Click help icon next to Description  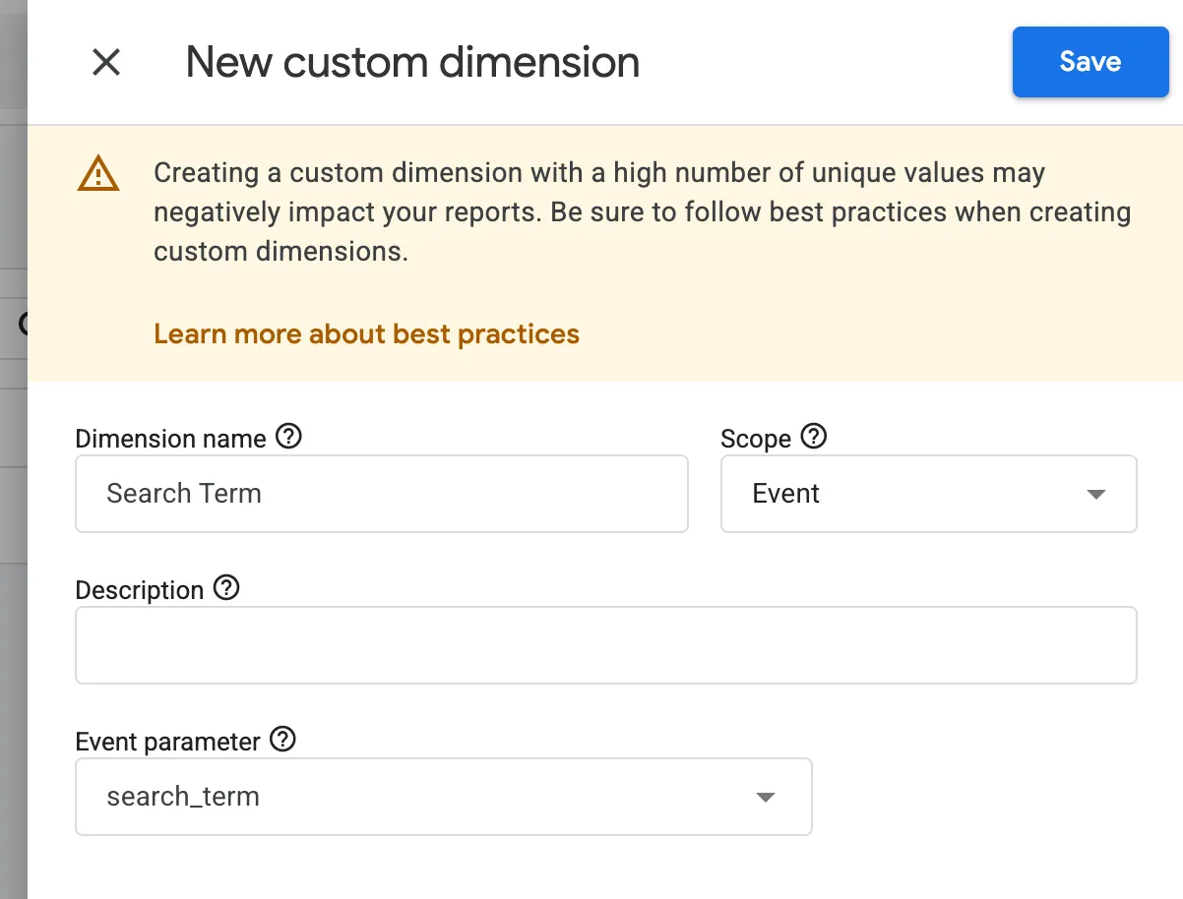[226, 588]
